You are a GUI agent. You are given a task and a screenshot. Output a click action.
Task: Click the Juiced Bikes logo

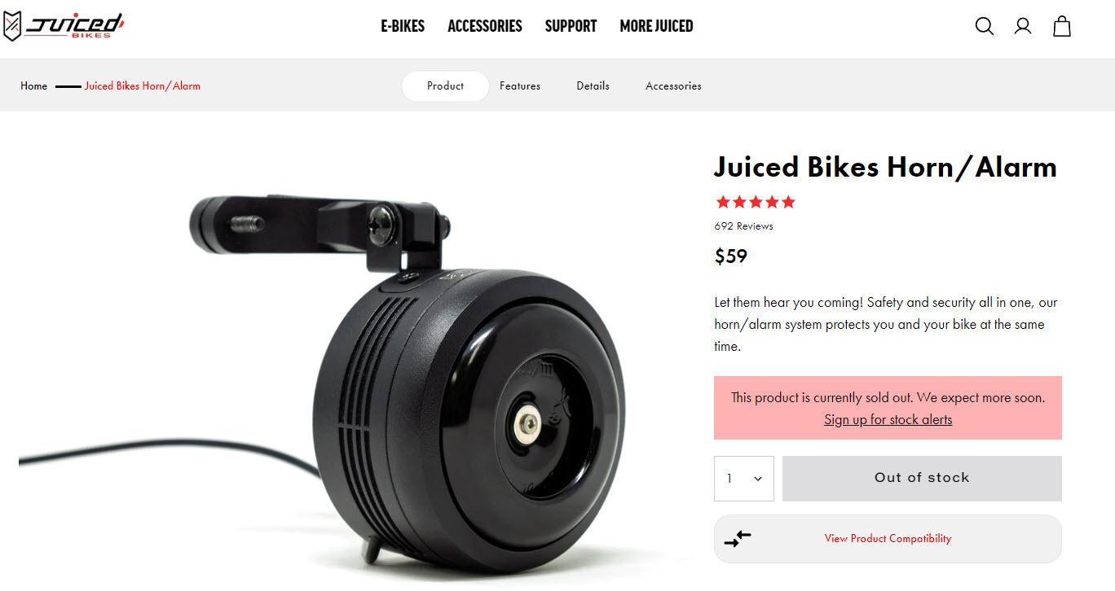pyautogui.click(x=64, y=26)
